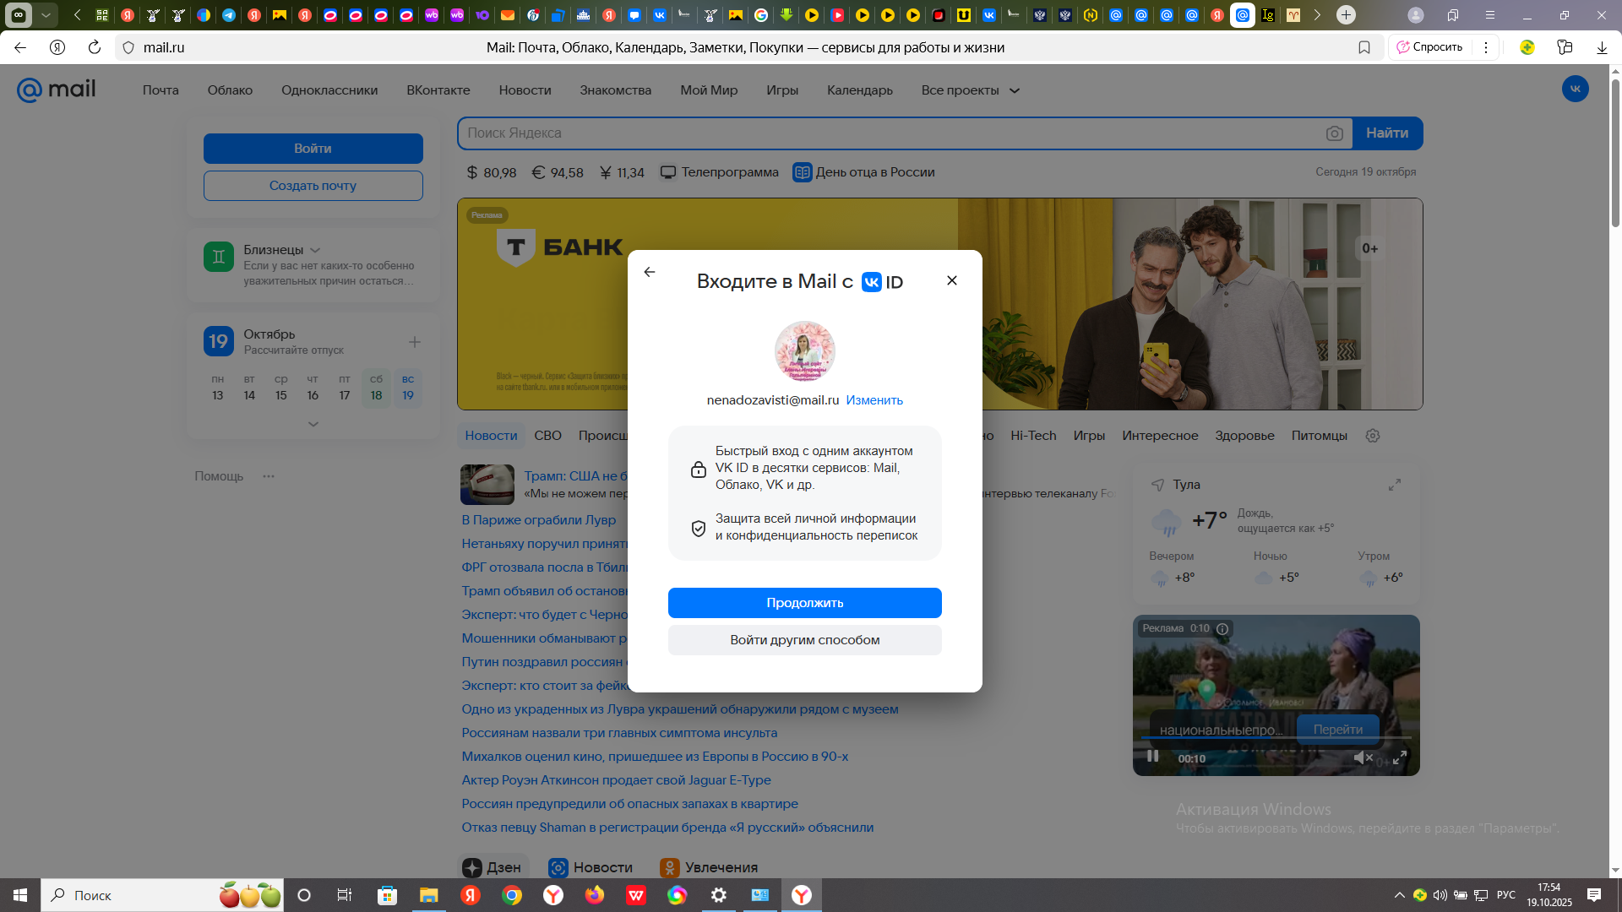Expand the calendar widget chevron below the week
Viewport: 1622px width, 912px height.
pos(313,424)
